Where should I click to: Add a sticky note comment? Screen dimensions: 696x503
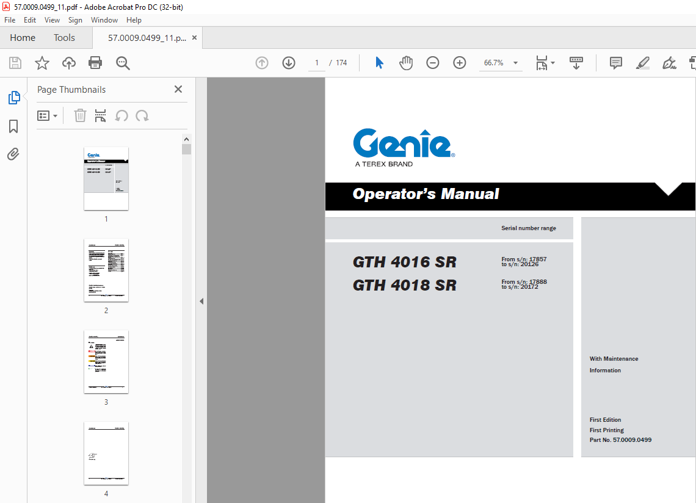[615, 63]
